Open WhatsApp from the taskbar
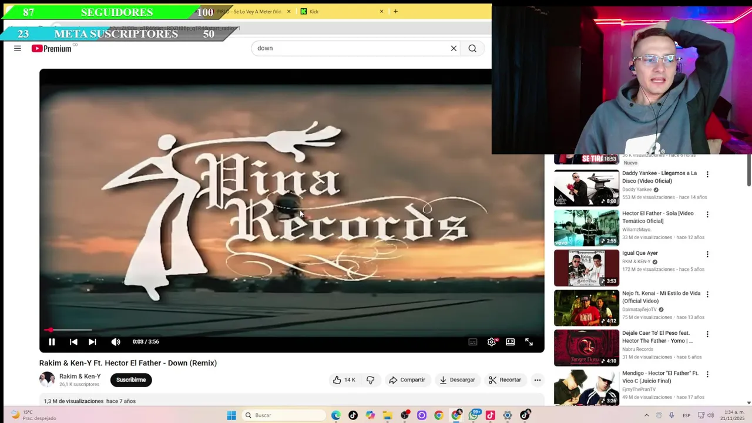 474,415
